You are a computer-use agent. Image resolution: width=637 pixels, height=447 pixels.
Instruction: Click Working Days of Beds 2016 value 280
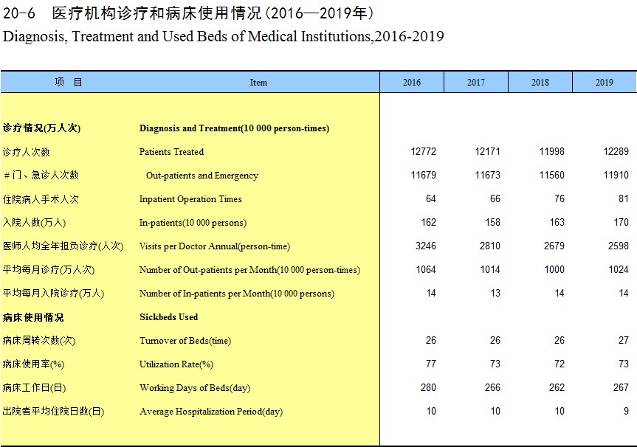[428, 388]
